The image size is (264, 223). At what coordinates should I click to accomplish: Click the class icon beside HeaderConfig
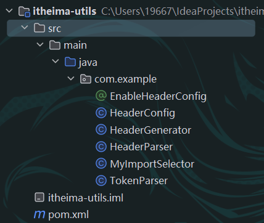click(x=101, y=113)
